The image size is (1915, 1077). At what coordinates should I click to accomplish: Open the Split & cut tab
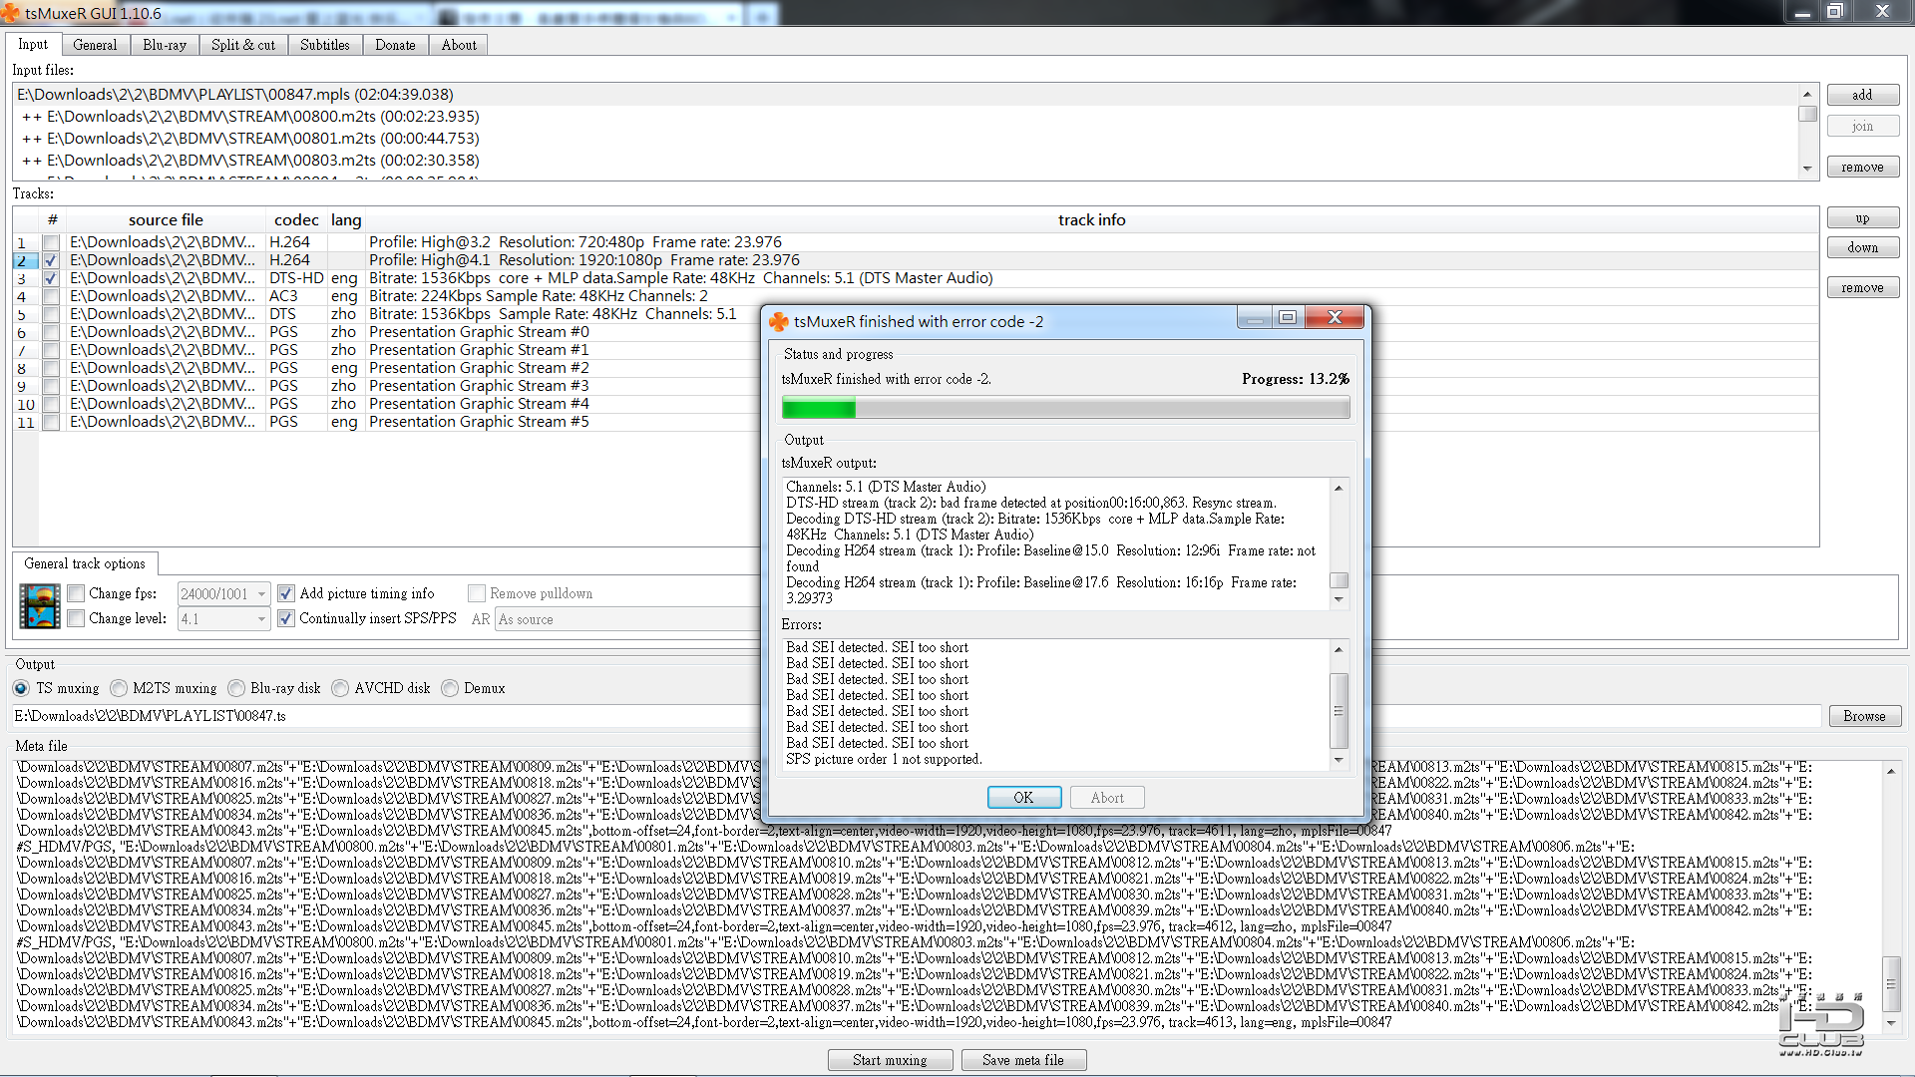(243, 45)
